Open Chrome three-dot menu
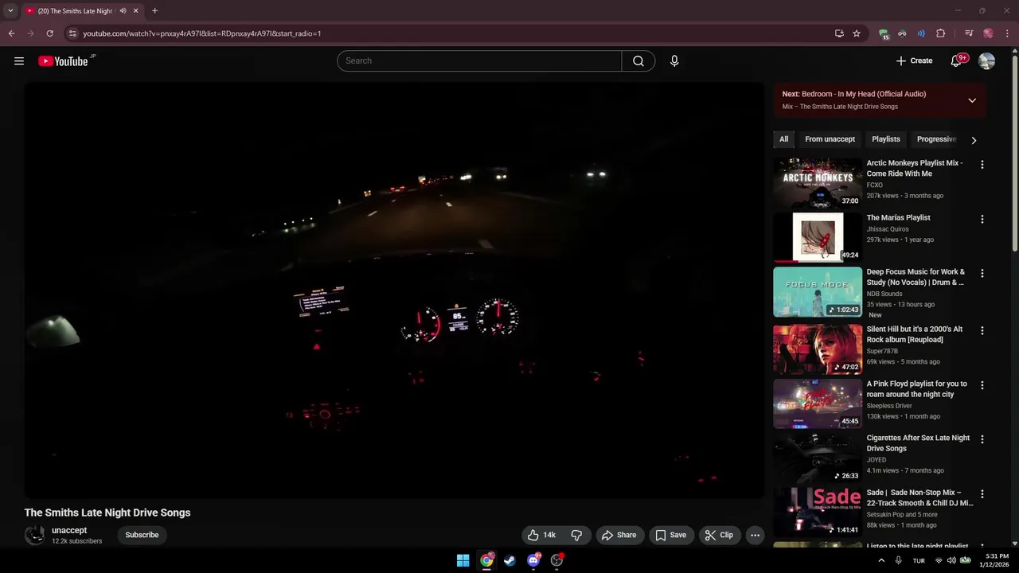 coord(1007,33)
